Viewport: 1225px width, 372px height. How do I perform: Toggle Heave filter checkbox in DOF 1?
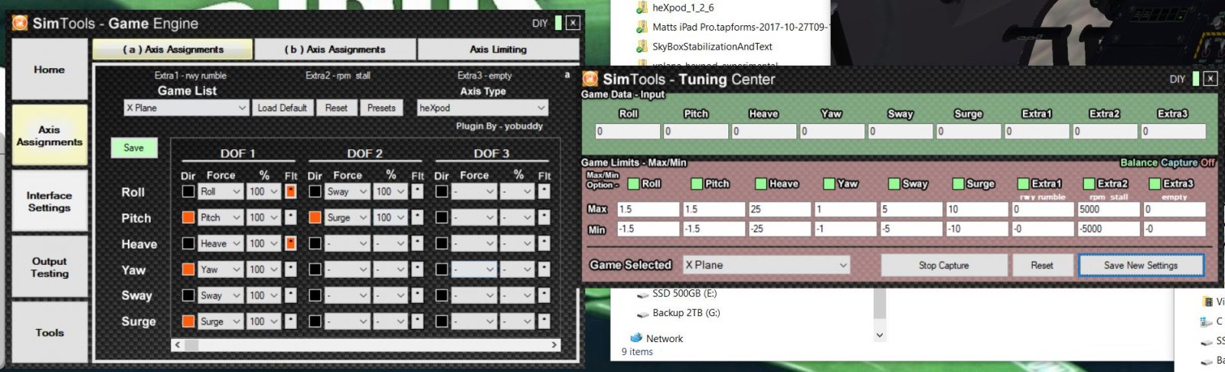point(291,243)
